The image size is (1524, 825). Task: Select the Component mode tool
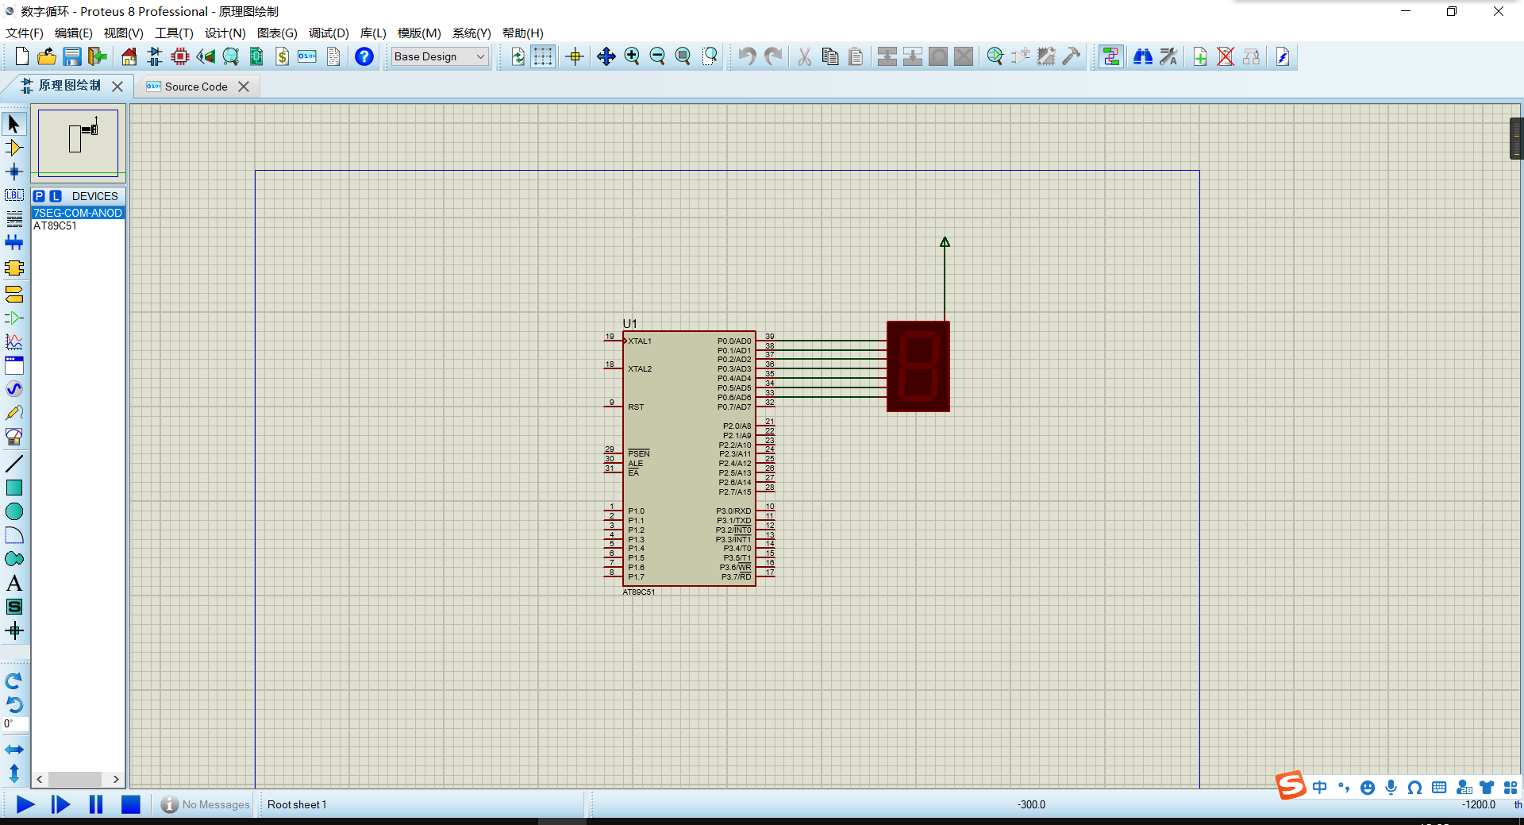click(14, 148)
